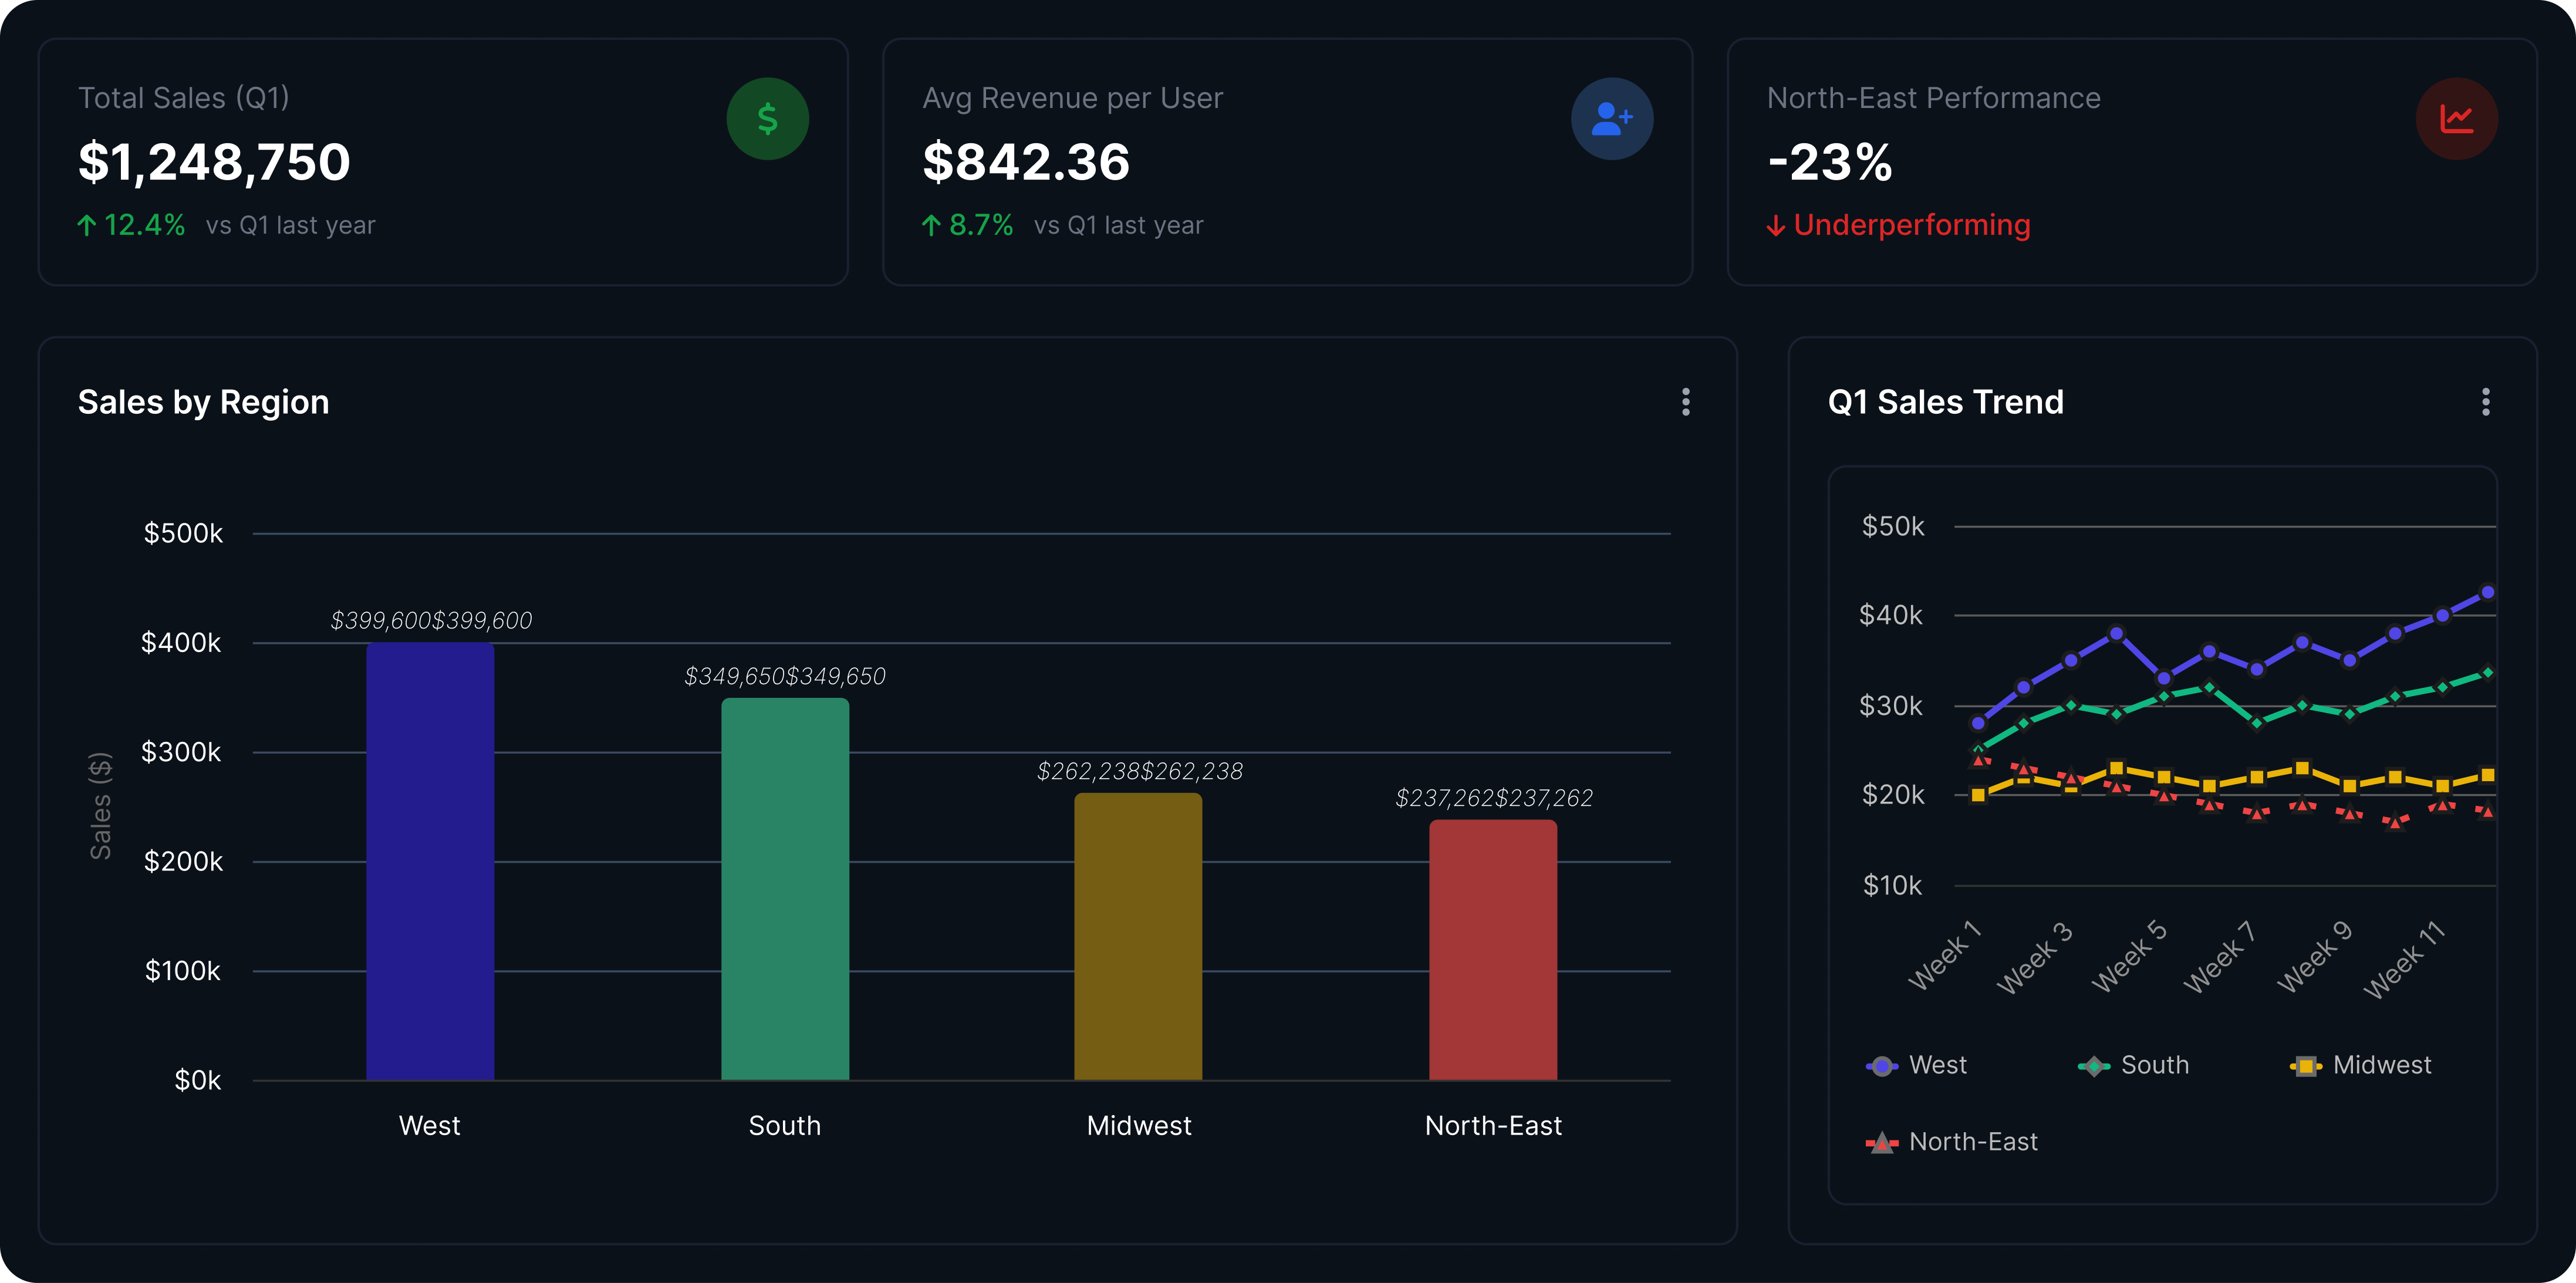Click the green dollar sign icon
2576x1283 pixels.
pos(767,119)
